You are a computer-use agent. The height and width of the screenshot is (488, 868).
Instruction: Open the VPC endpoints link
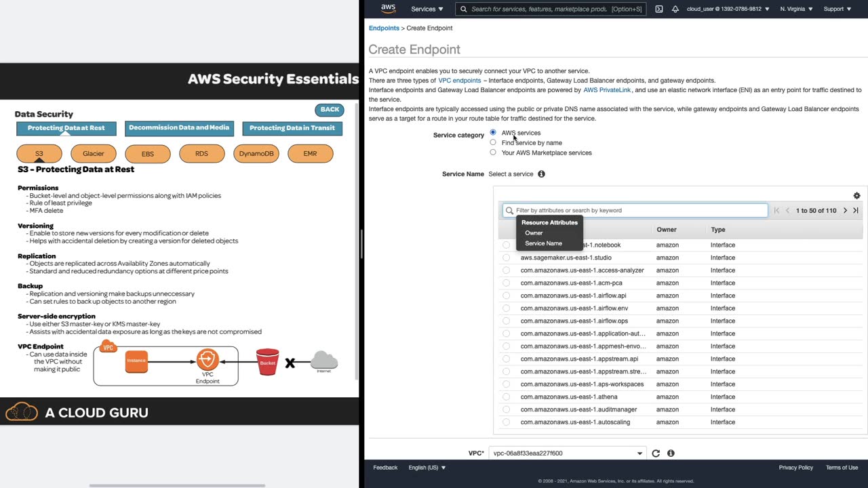coord(460,81)
